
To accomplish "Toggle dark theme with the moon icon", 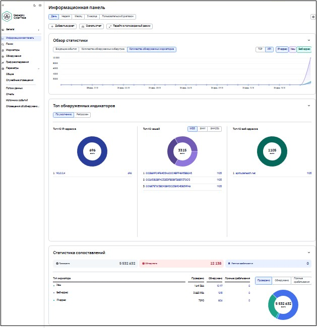I will click(x=34, y=5).
